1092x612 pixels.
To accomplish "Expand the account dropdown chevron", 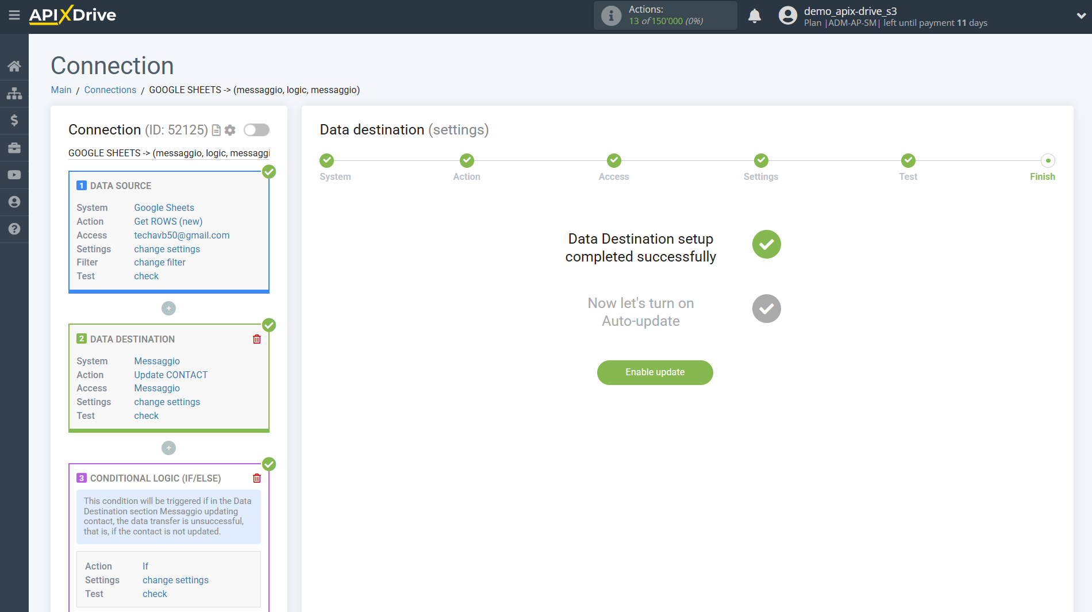I will click(1081, 16).
